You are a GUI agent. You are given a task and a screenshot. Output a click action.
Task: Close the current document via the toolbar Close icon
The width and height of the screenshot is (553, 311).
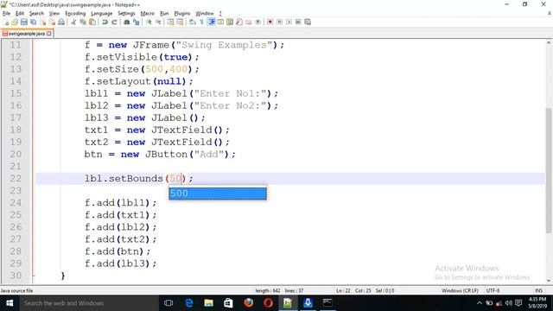42,22
